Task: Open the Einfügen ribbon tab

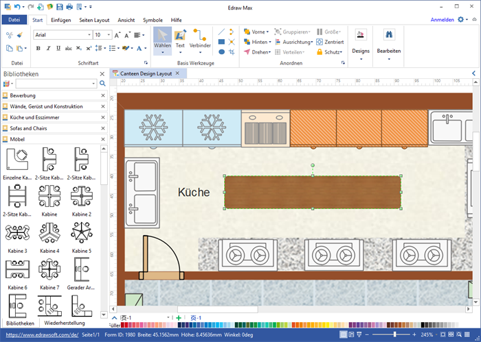Action: tap(60, 20)
